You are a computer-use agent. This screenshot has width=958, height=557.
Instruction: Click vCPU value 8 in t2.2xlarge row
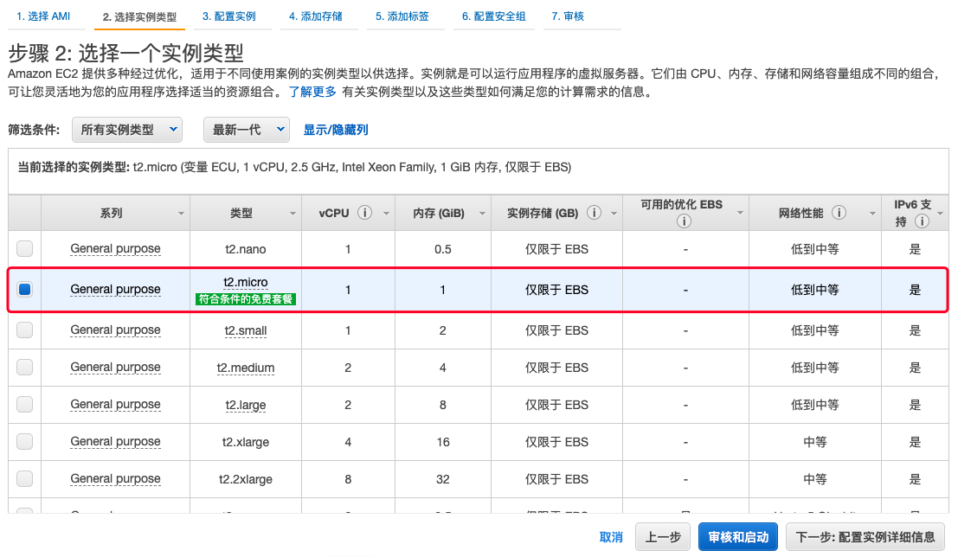click(x=348, y=479)
